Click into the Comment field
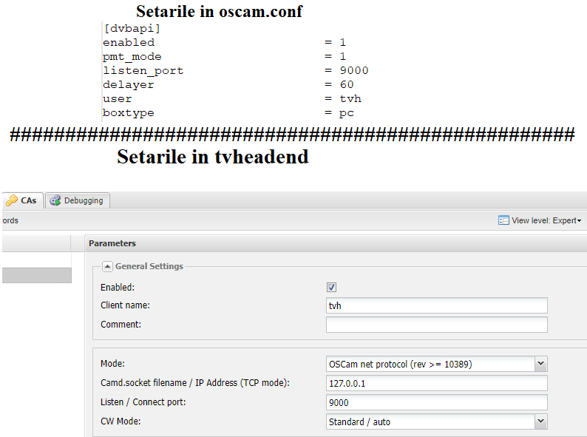 tap(436, 325)
